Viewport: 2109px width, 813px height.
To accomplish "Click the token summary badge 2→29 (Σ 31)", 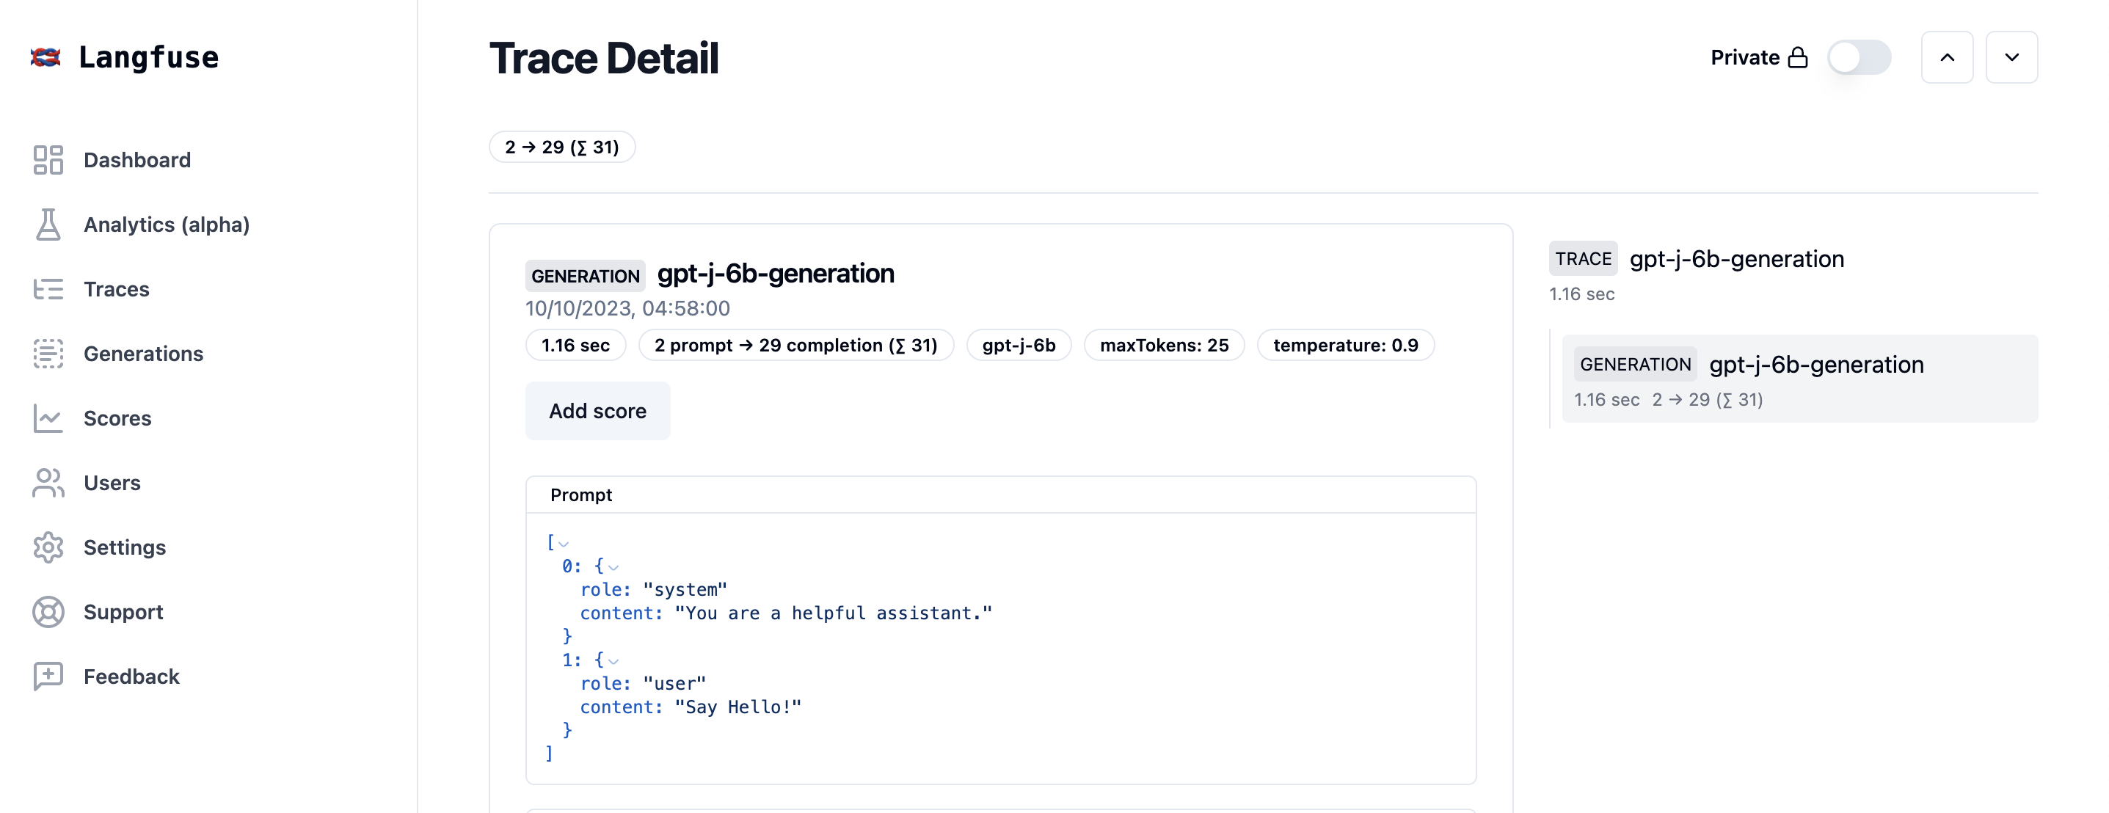I will click(x=561, y=145).
